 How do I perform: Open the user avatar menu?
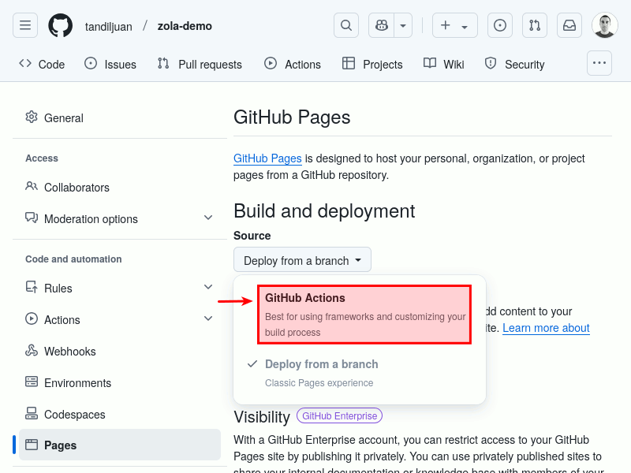pyautogui.click(x=605, y=25)
